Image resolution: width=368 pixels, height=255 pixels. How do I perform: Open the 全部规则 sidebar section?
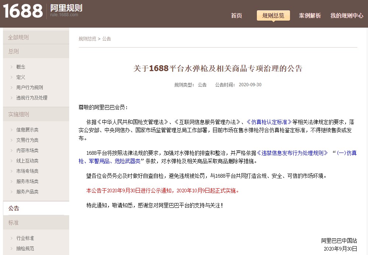coord(36,37)
